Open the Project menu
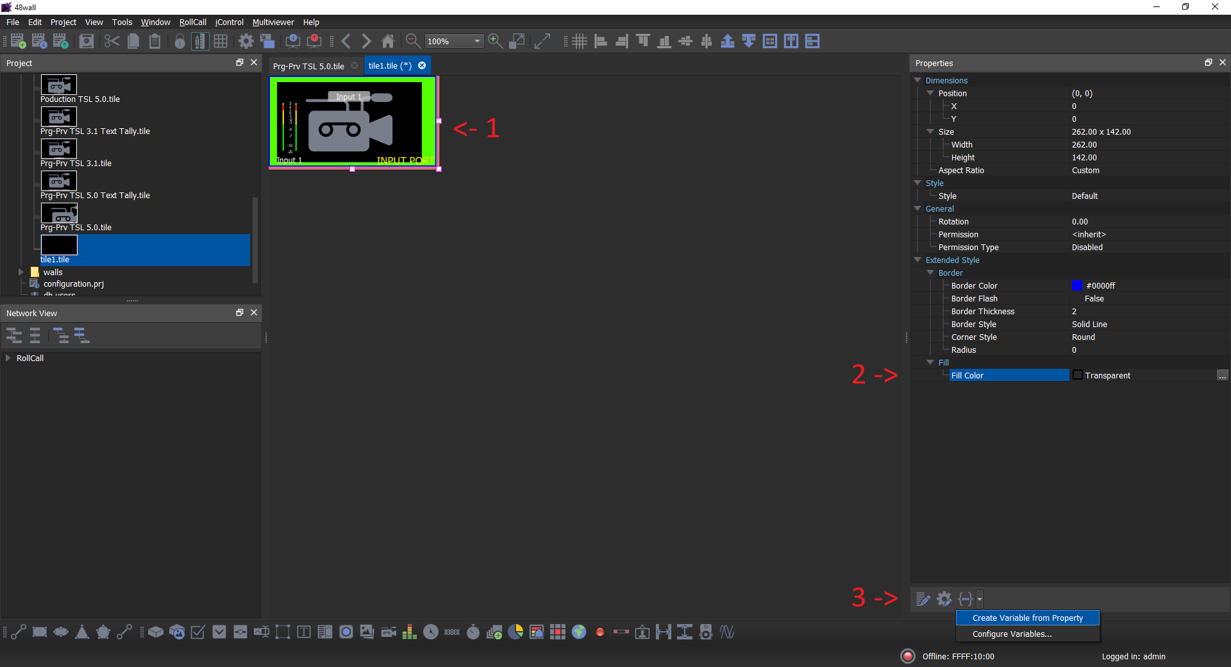This screenshot has width=1231, height=667. (x=63, y=22)
